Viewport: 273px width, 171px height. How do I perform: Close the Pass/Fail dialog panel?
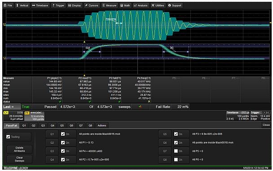pos(266,125)
